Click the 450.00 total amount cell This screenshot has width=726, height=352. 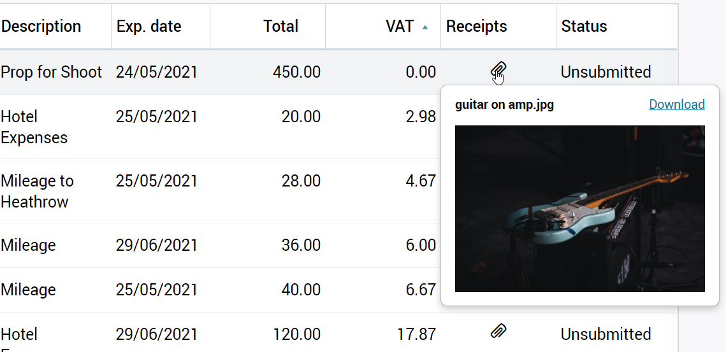coord(296,72)
